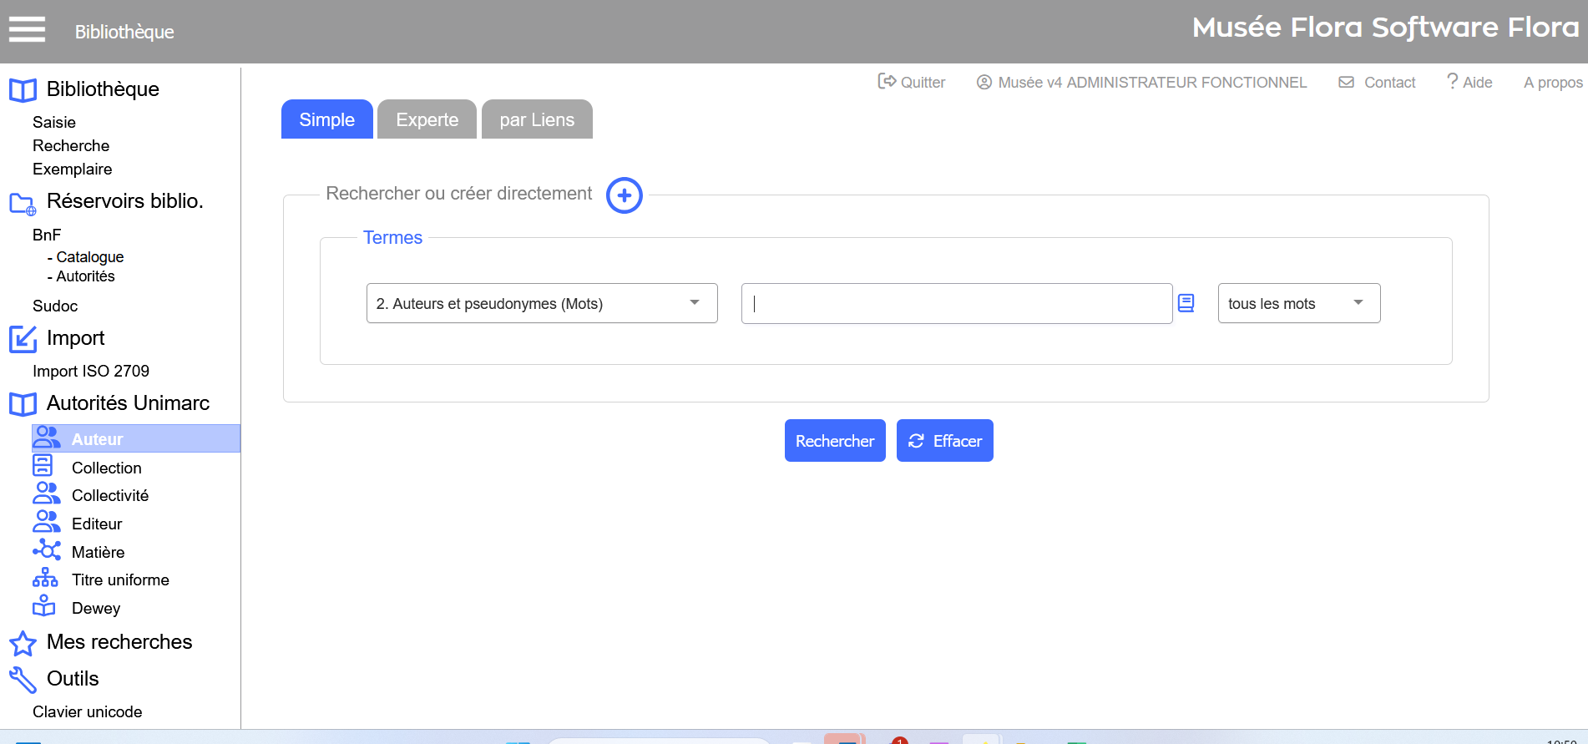Open the BnF Autorités entry
The image size is (1588, 744).
click(x=85, y=276)
